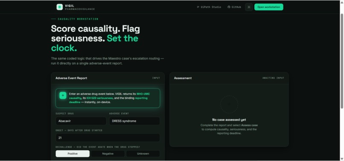Click the GitHub octocat icon
Screen dimensions: 344x161
[229, 7]
